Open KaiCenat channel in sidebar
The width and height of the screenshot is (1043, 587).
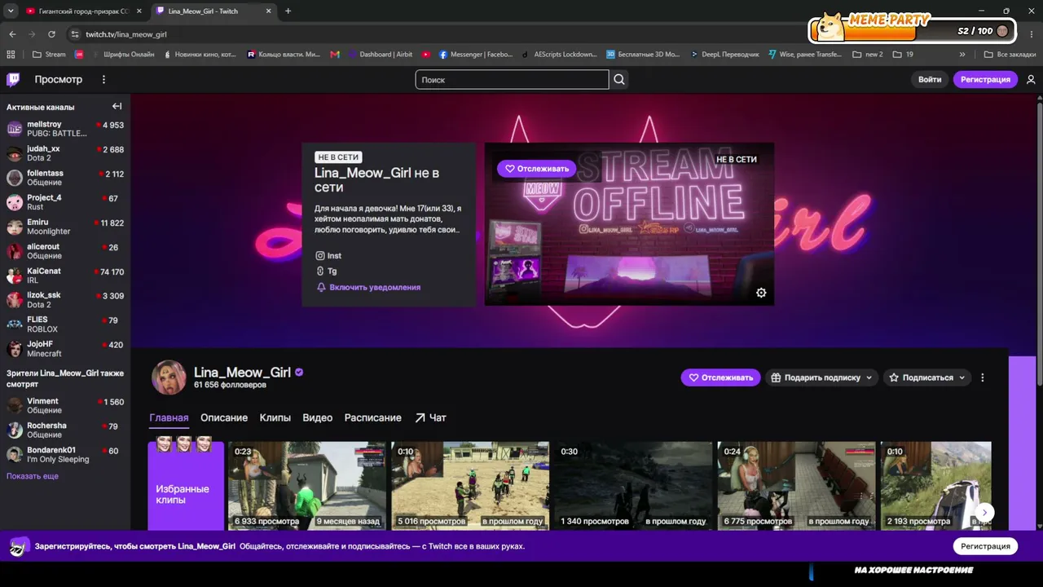pyautogui.click(x=65, y=276)
